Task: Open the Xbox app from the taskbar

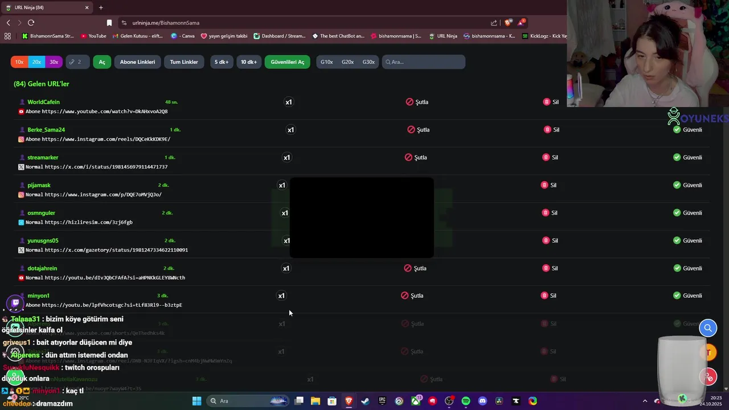Action: [416, 401]
